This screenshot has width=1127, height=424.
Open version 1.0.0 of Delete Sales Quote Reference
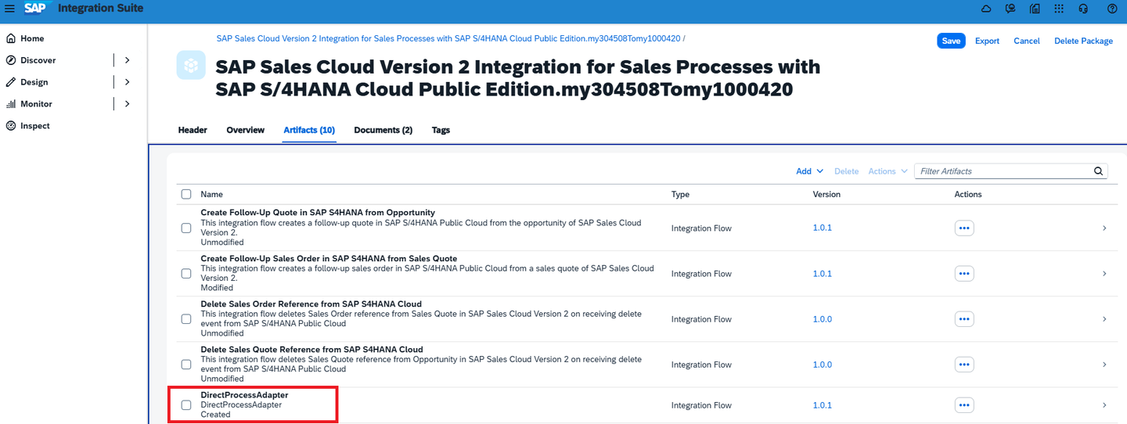822,365
